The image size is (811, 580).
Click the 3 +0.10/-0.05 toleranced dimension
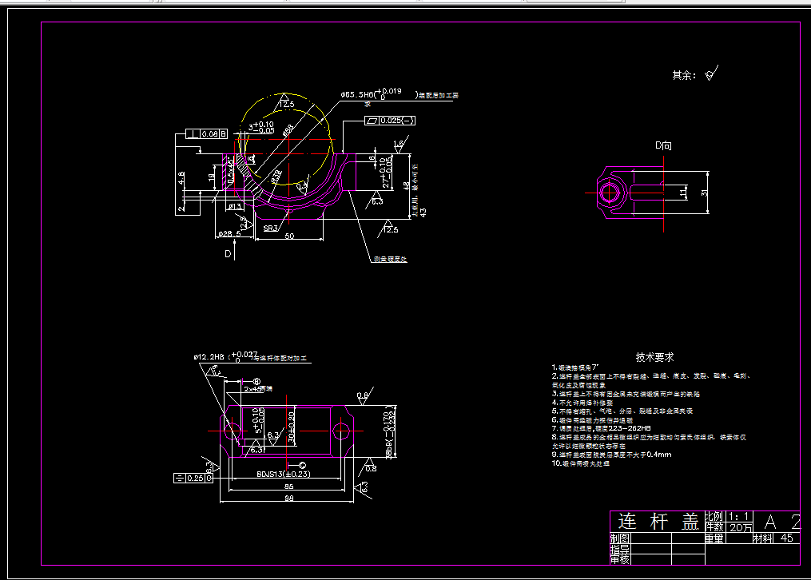click(261, 127)
